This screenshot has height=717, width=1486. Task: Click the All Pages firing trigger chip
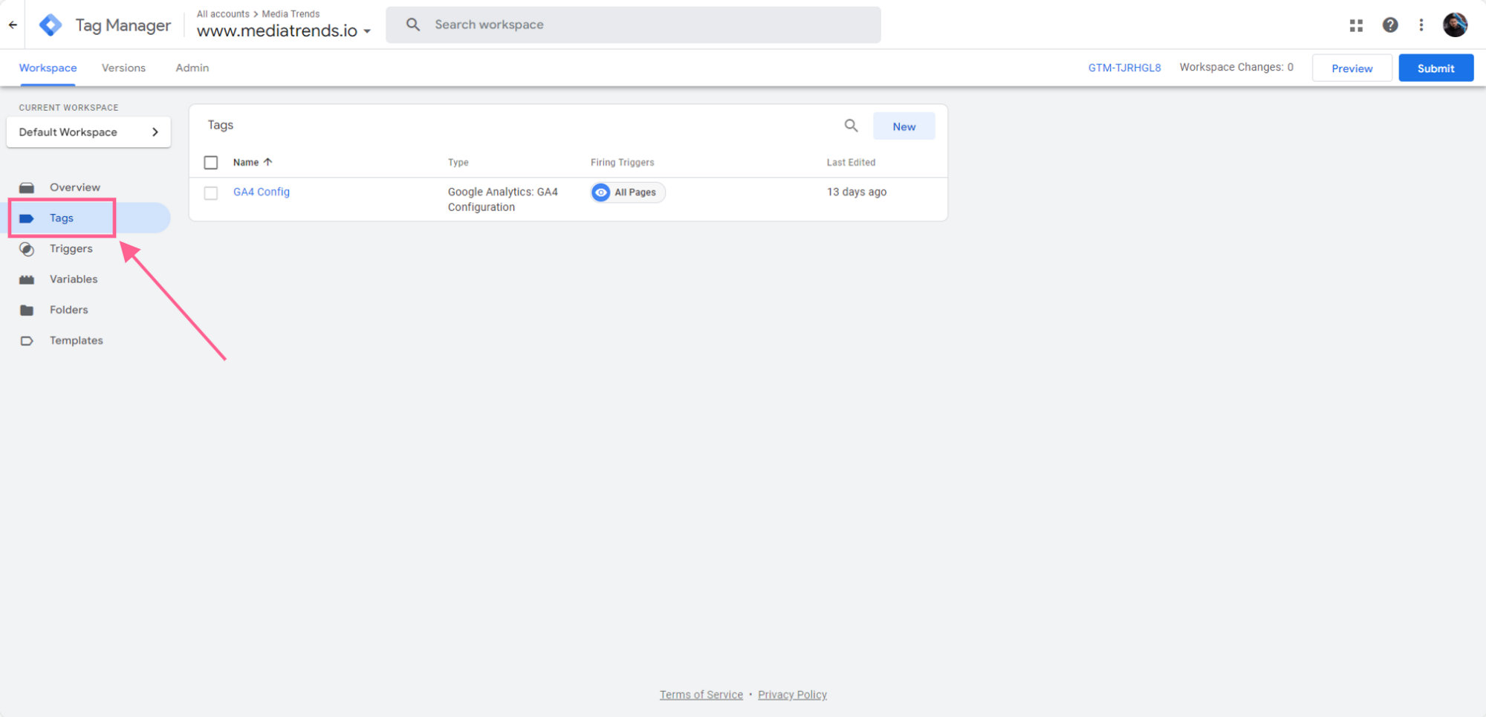pos(628,192)
